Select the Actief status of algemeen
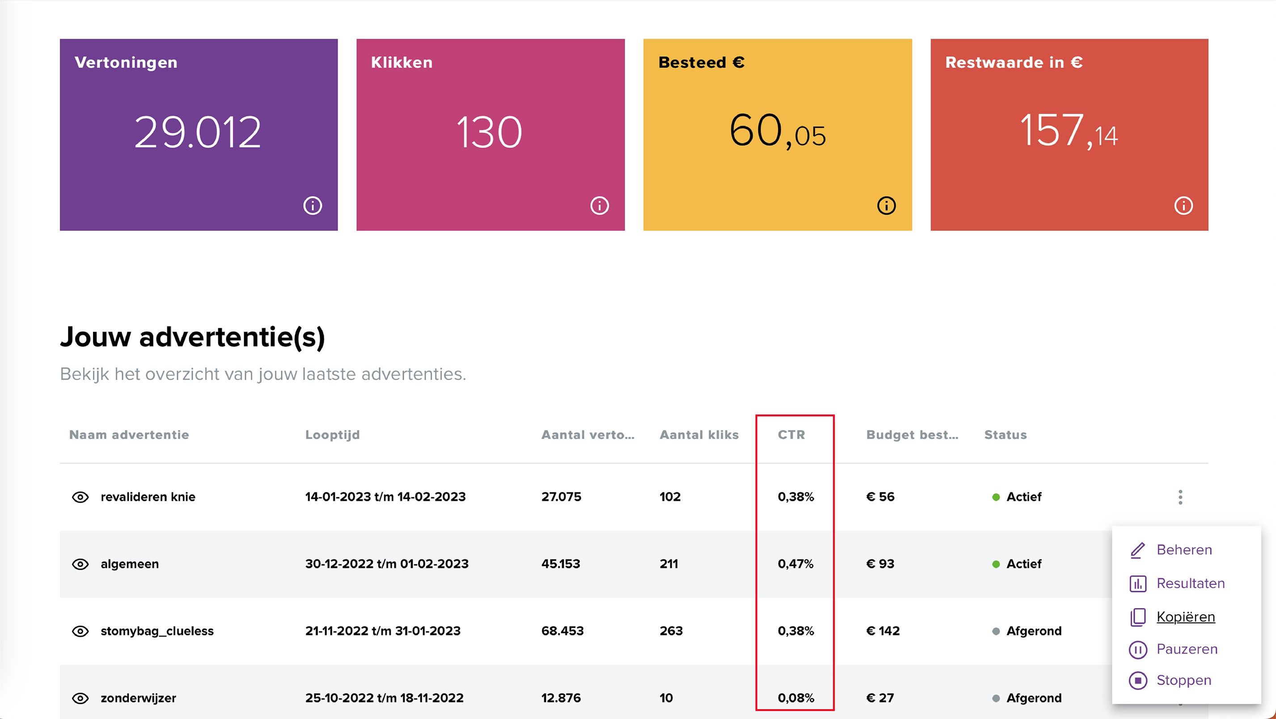 click(x=1023, y=564)
